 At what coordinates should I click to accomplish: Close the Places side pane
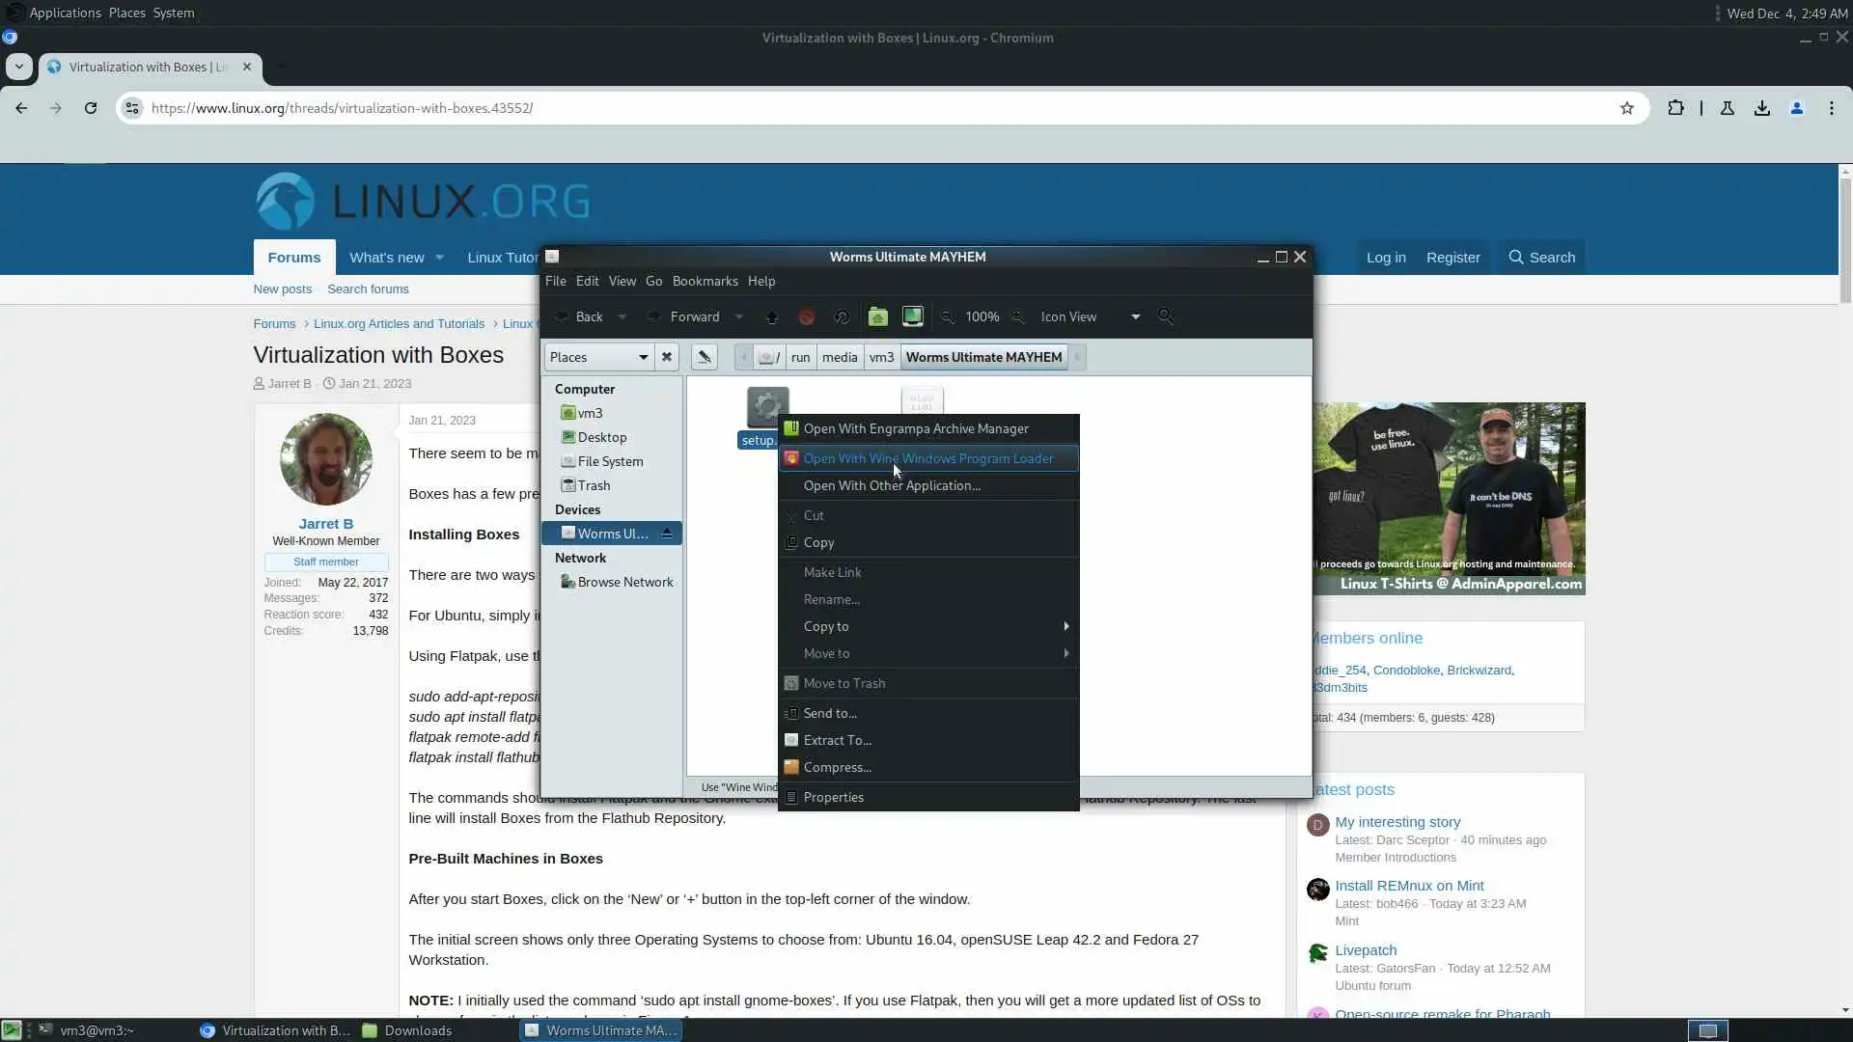(x=667, y=357)
